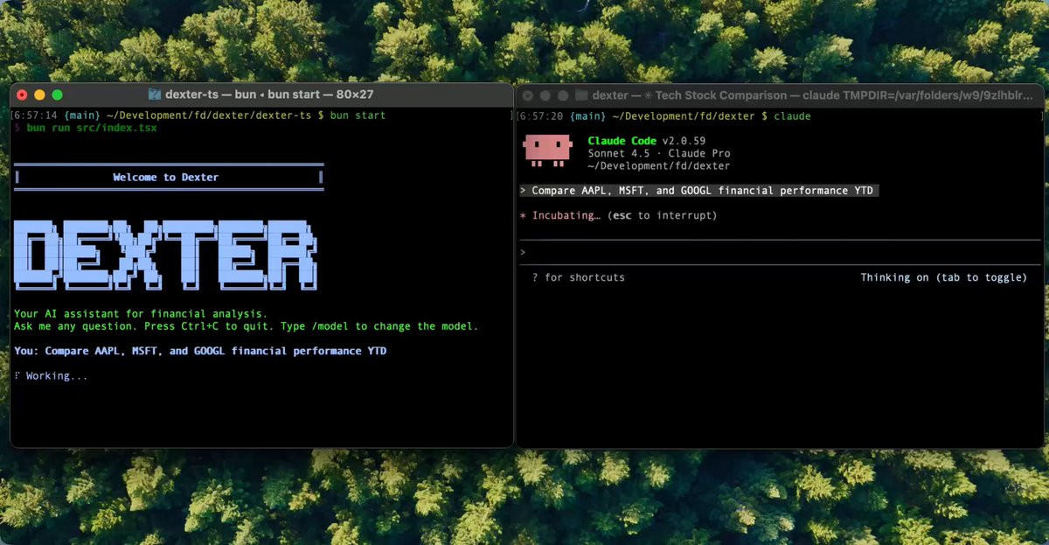Image resolution: width=1049 pixels, height=545 pixels.
Task: Click the 6:57:20 timestamp in right terminal
Action: click(543, 116)
